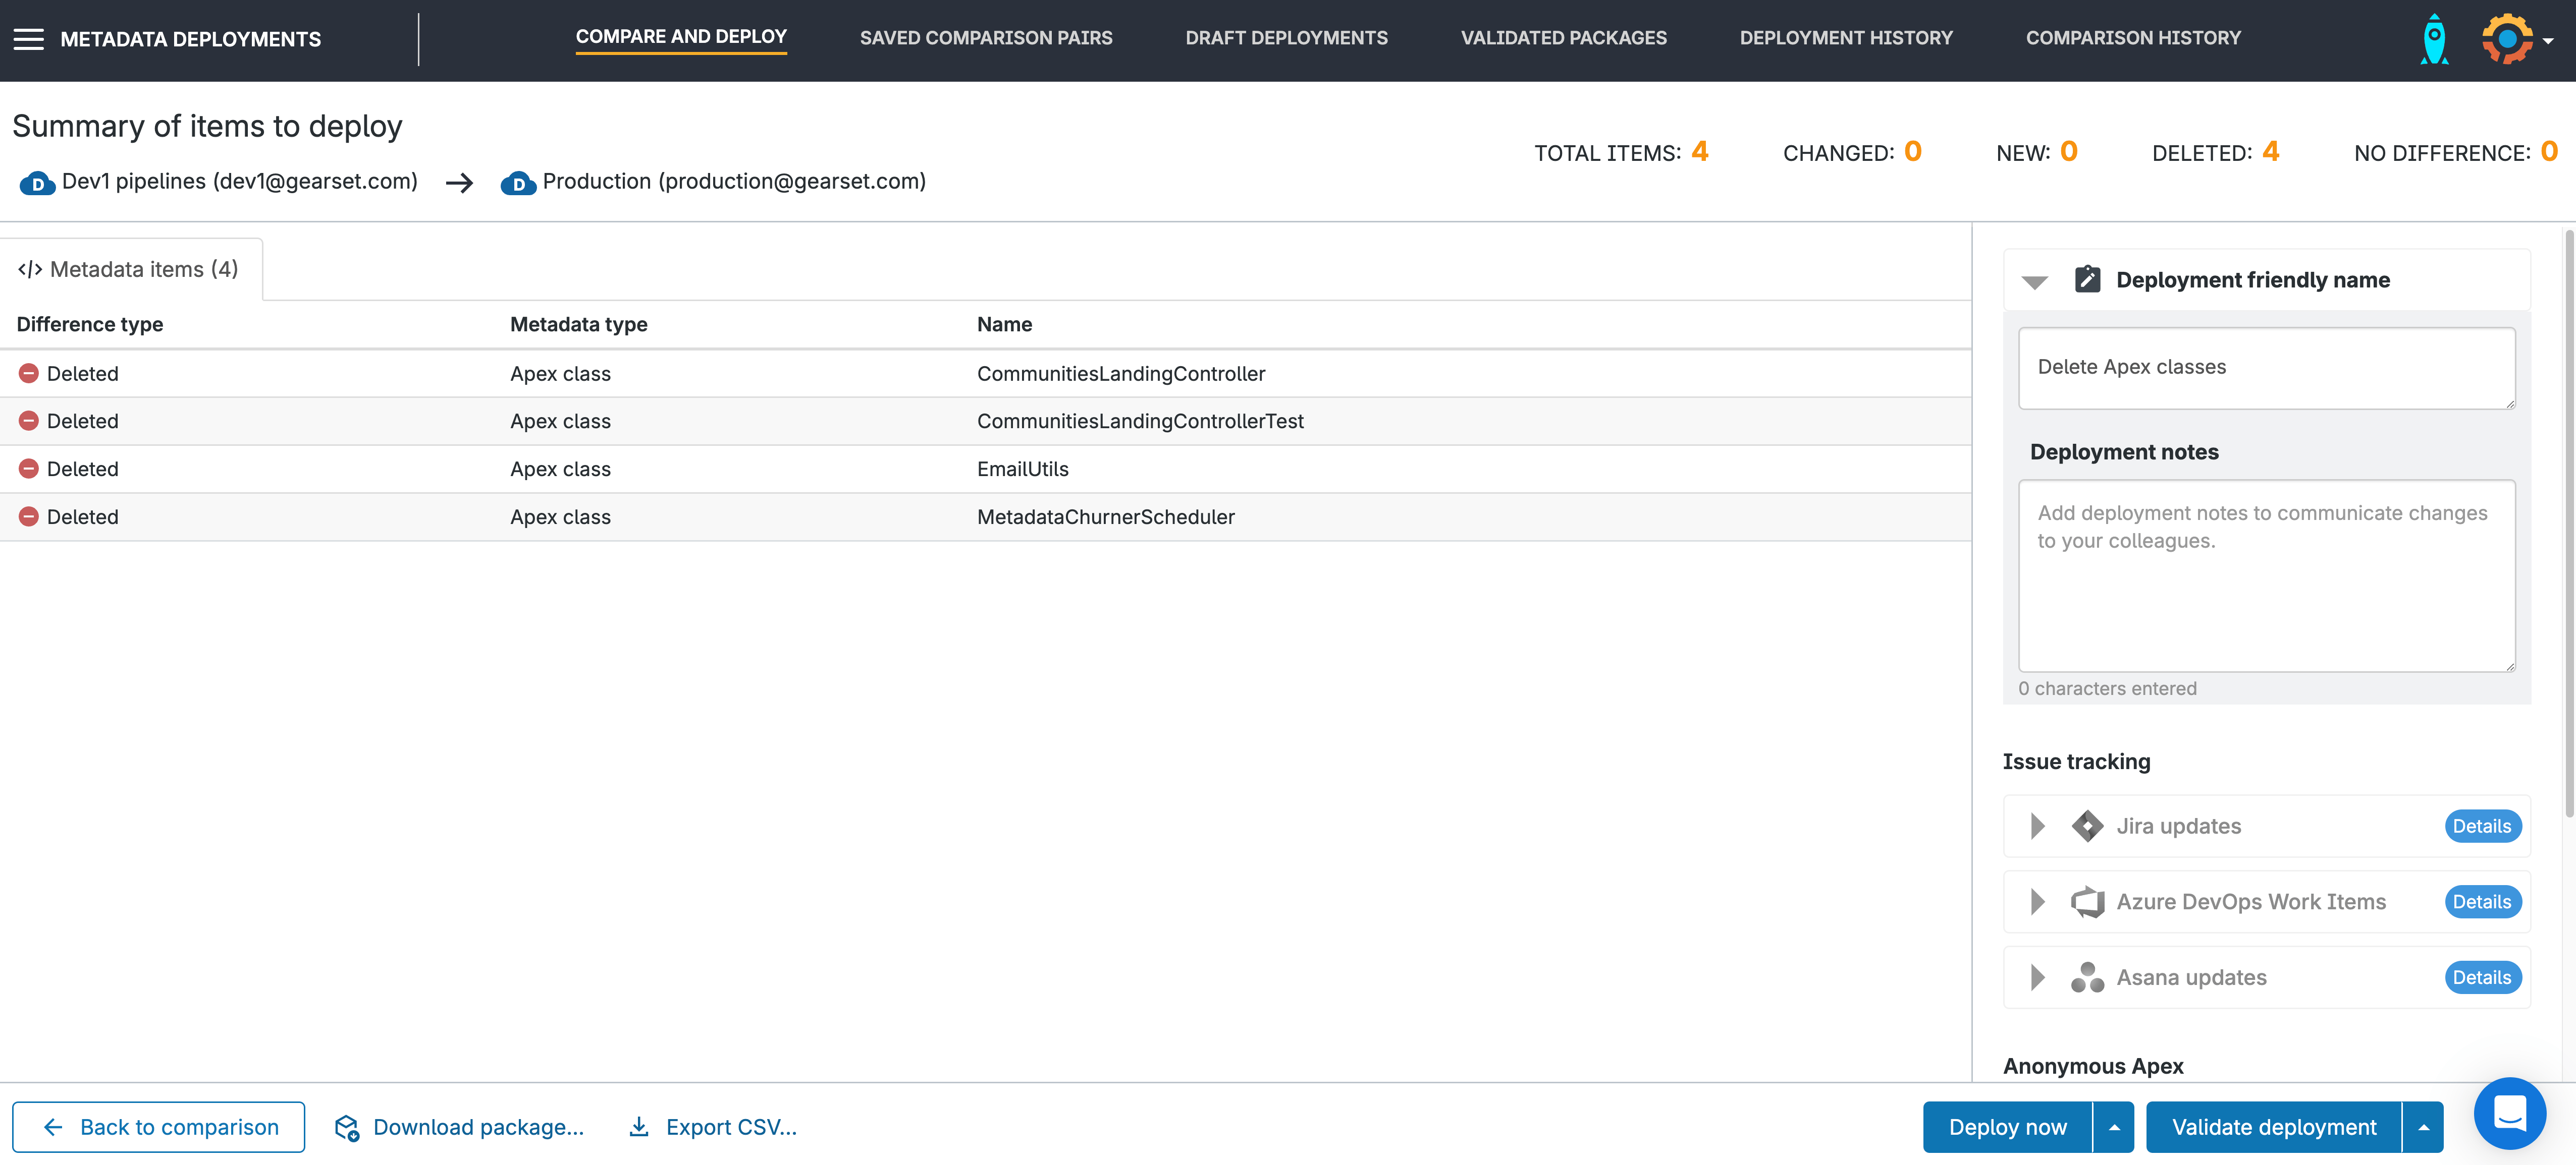Click the Production target cloud icon

click(518, 183)
